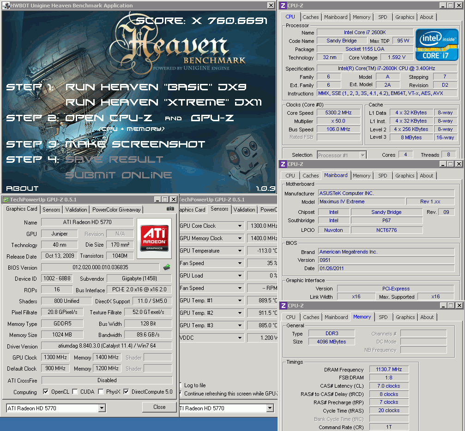The image size is (465, 431).
Task: Click Submit Online in Heaven app
Action: click(118, 175)
